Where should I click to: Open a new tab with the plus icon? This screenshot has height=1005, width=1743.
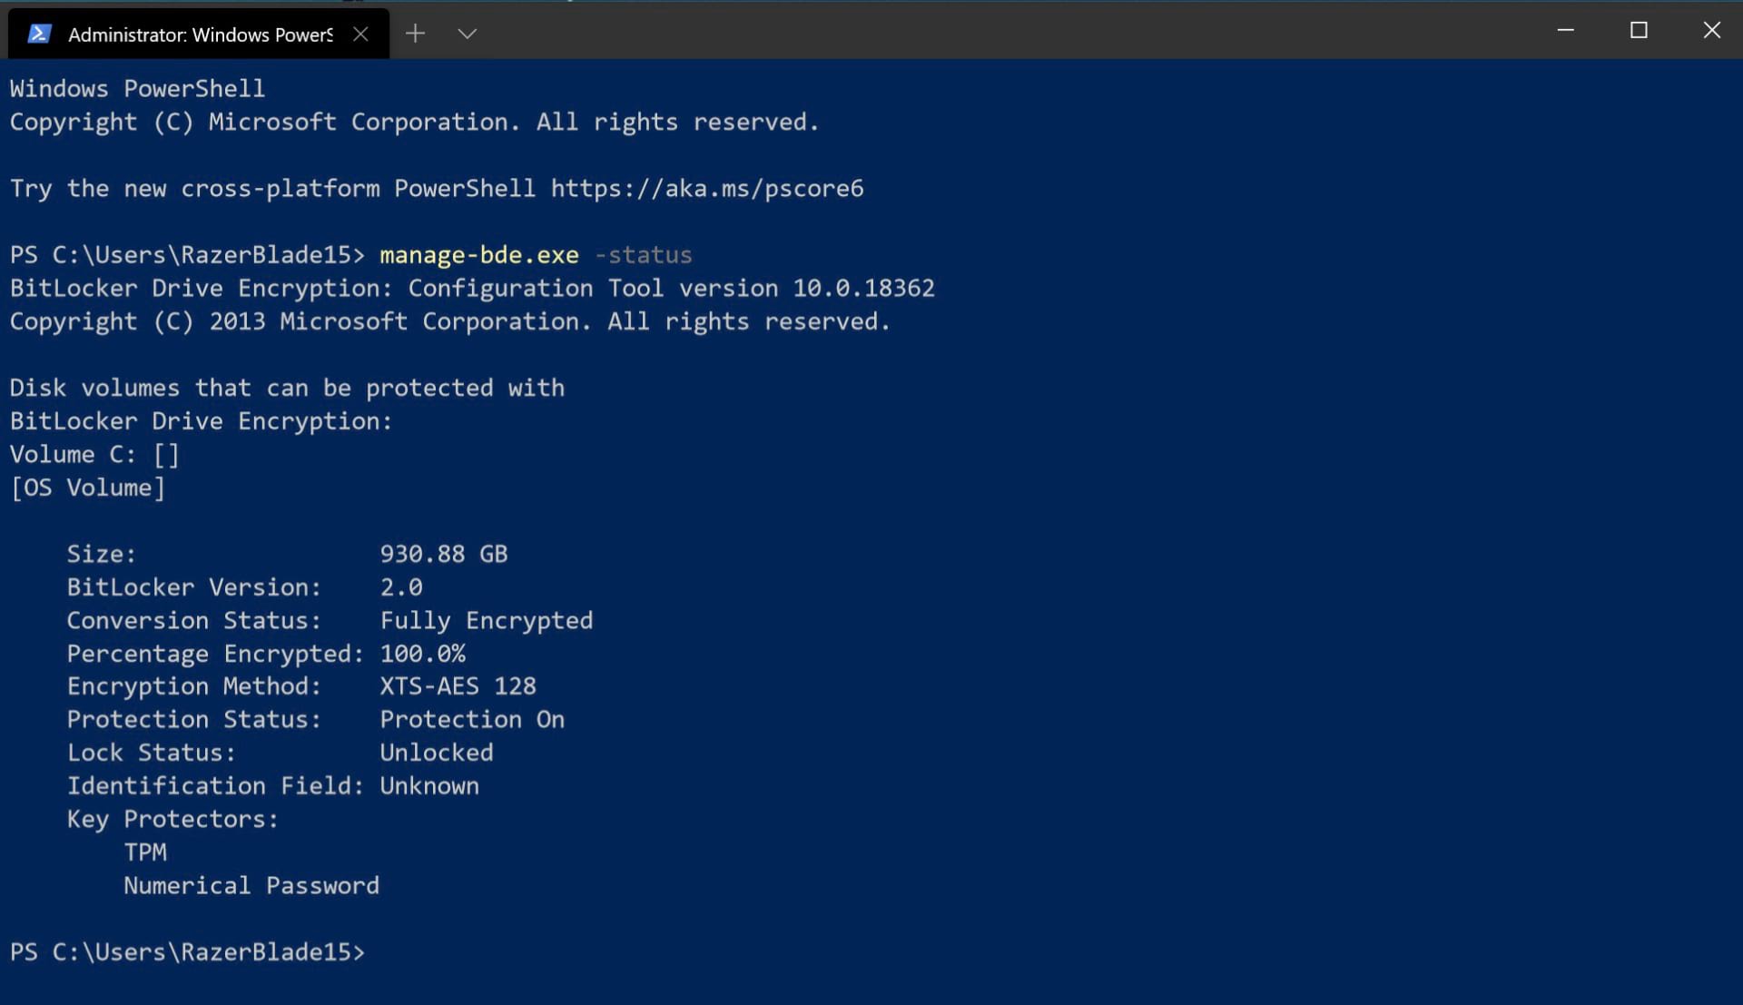(415, 33)
